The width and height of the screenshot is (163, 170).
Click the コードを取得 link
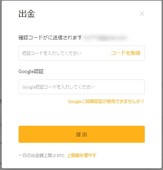[x=125, y=53]
